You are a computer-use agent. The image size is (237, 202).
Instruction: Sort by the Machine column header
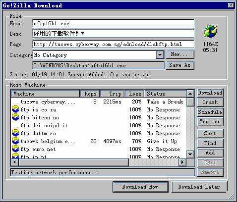(x=45, y=94)
